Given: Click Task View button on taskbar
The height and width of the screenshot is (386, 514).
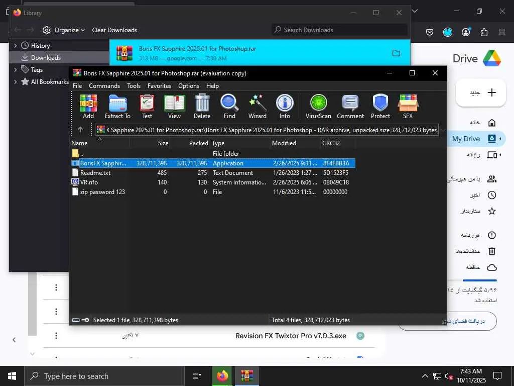Looking at the screenshot, I should [196, 376].
